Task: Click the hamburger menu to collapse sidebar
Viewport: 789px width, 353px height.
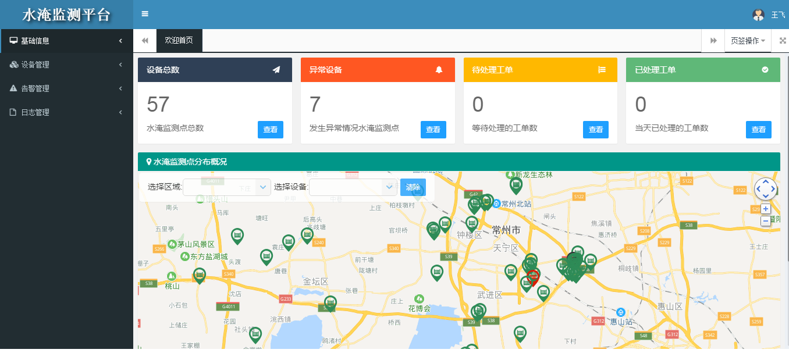Action: [144, 13]
